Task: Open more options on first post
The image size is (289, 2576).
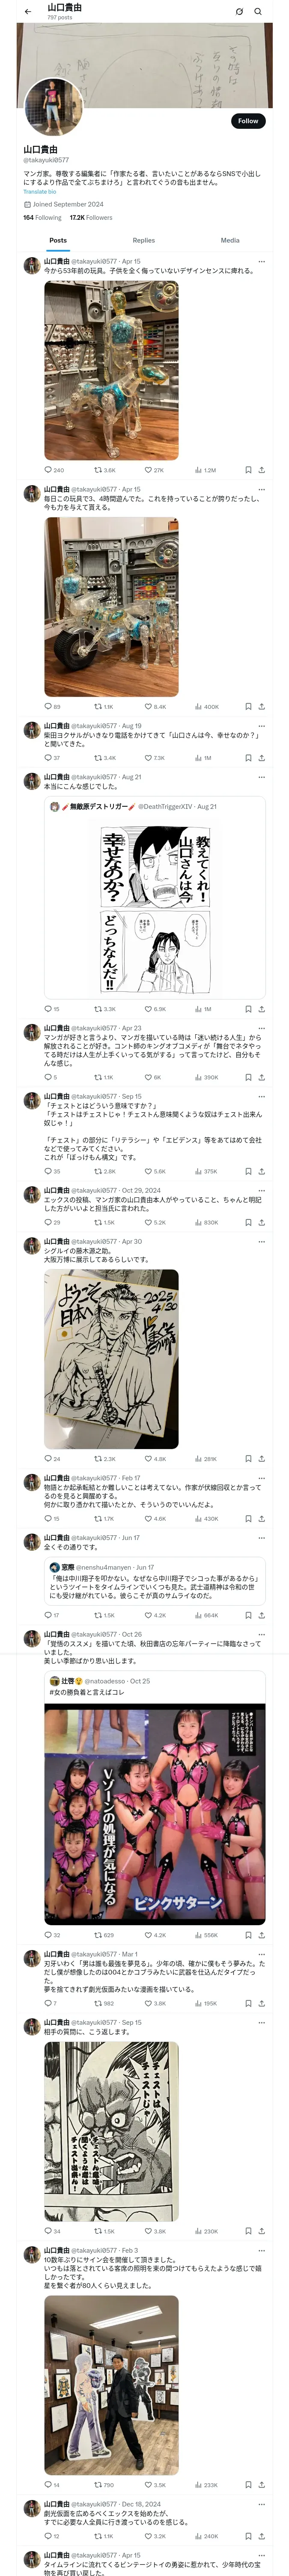Action: (x=261, y=261)
